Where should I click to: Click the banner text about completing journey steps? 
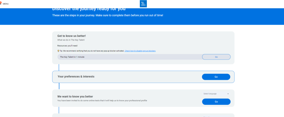pos(108,15)
